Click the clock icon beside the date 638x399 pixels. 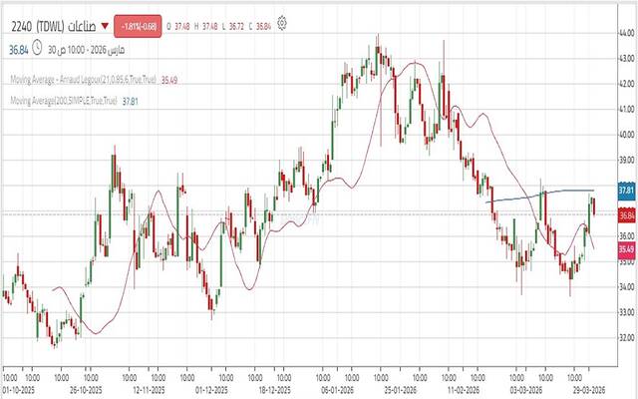(37, 45)
